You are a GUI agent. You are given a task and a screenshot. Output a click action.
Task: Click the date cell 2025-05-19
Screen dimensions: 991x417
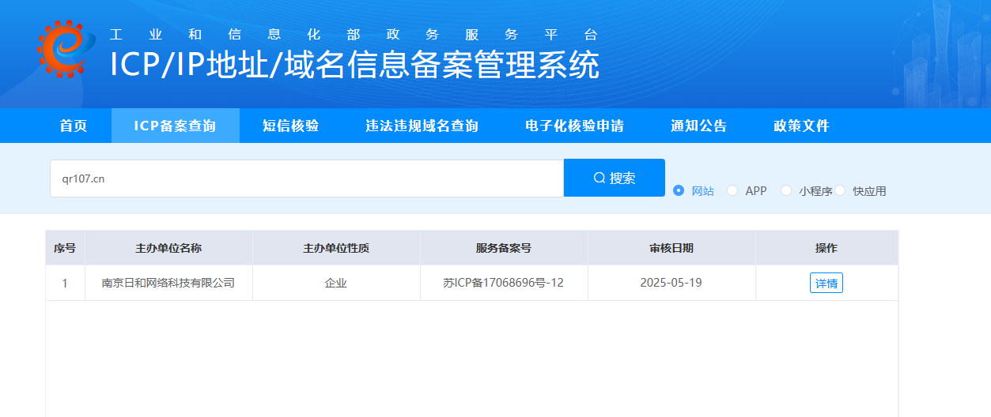coord(671,283)
